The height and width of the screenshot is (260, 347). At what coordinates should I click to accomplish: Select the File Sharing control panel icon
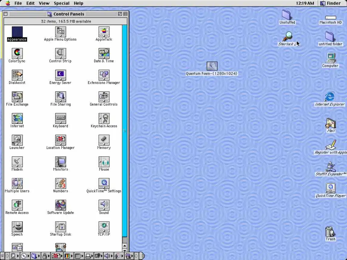(x=61, y=97)
